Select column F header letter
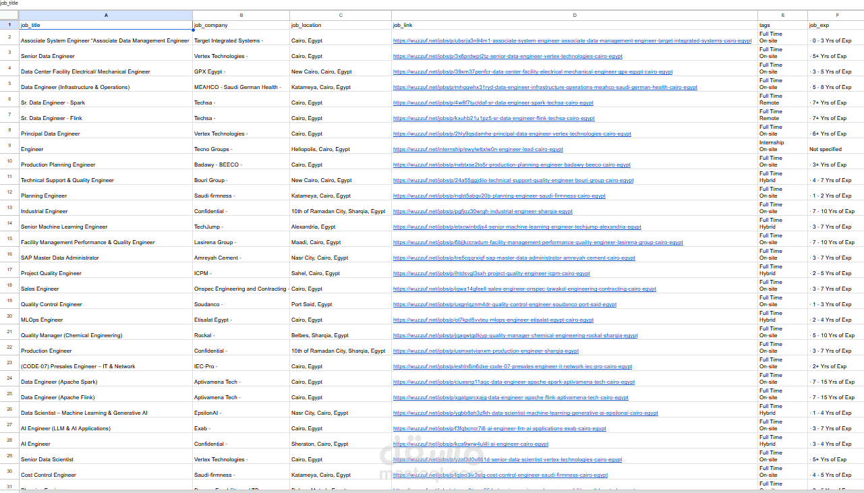This screenshot has width=864, height=493. [836, 15]
